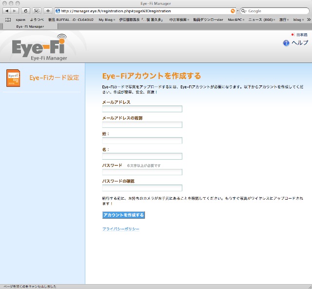
Task: Reload the page with the refresh icon
Action: coord(26,11)
